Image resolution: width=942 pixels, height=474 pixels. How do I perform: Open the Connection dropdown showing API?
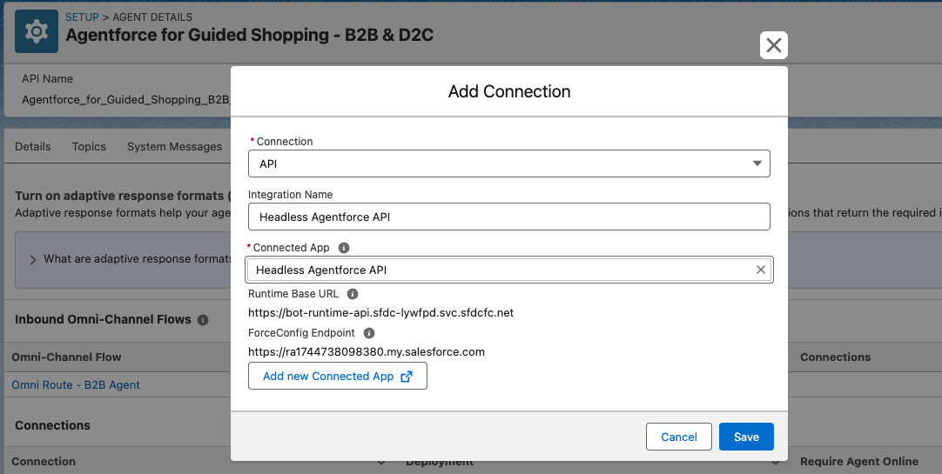(508, 164)
